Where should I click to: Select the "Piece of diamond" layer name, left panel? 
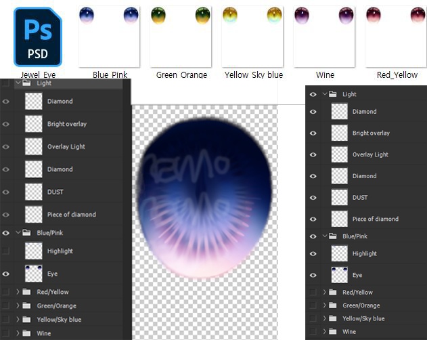[72, 215]
